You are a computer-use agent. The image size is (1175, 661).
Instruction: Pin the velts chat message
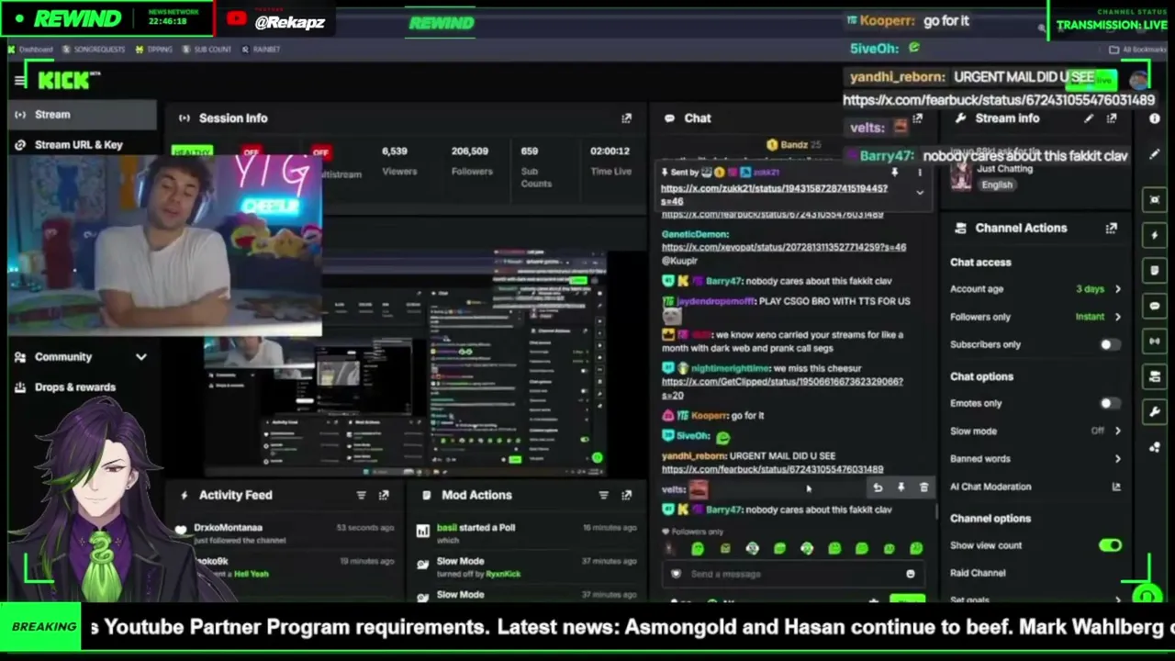901,488
